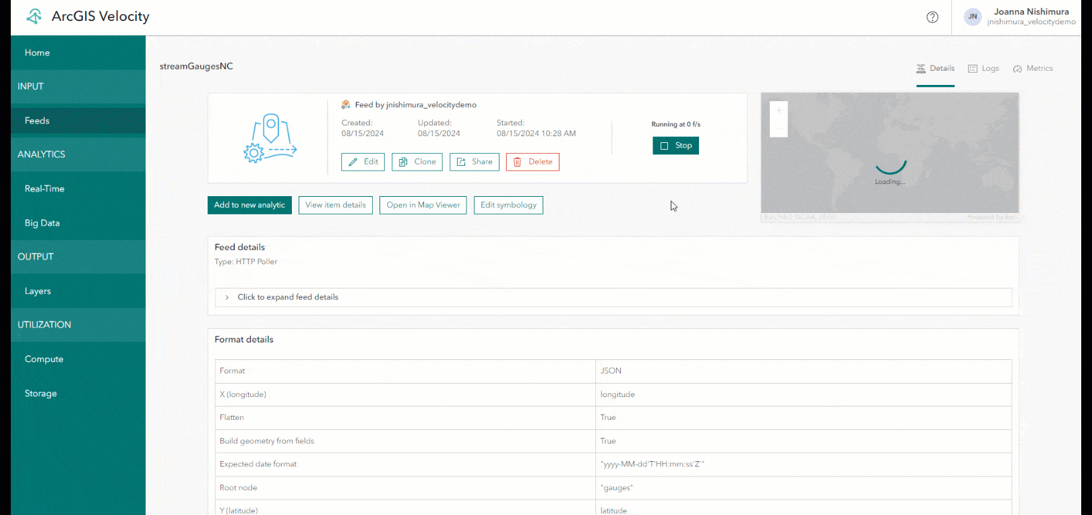This screenshot has width=1092, height=515.
Task: Switch to the Metrics tab
Action: pos(1033,69)
